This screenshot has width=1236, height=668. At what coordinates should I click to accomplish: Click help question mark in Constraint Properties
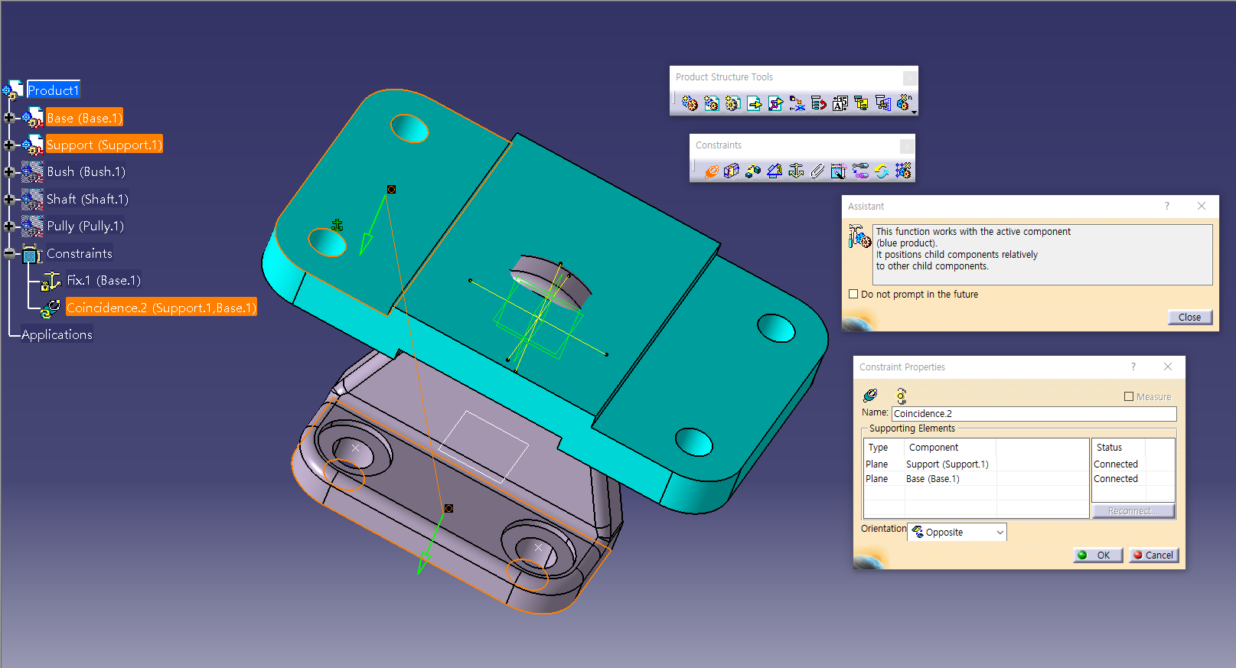[x=1133, y=367]
